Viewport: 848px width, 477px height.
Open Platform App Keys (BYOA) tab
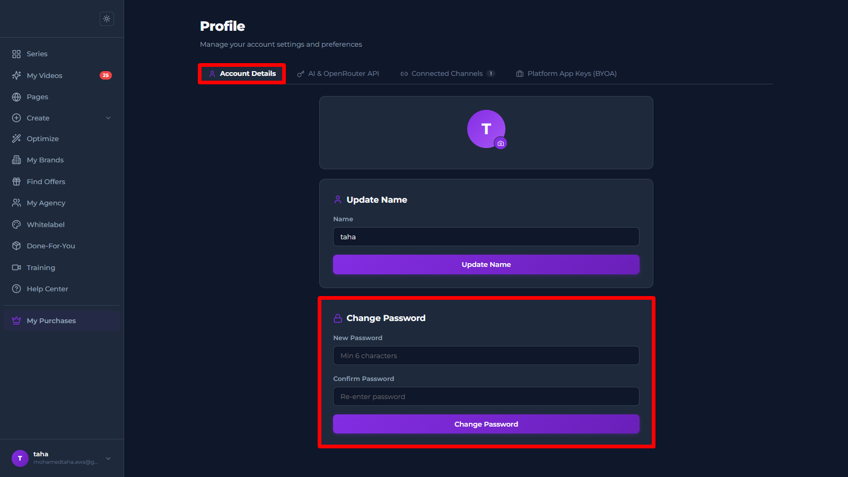566,74
